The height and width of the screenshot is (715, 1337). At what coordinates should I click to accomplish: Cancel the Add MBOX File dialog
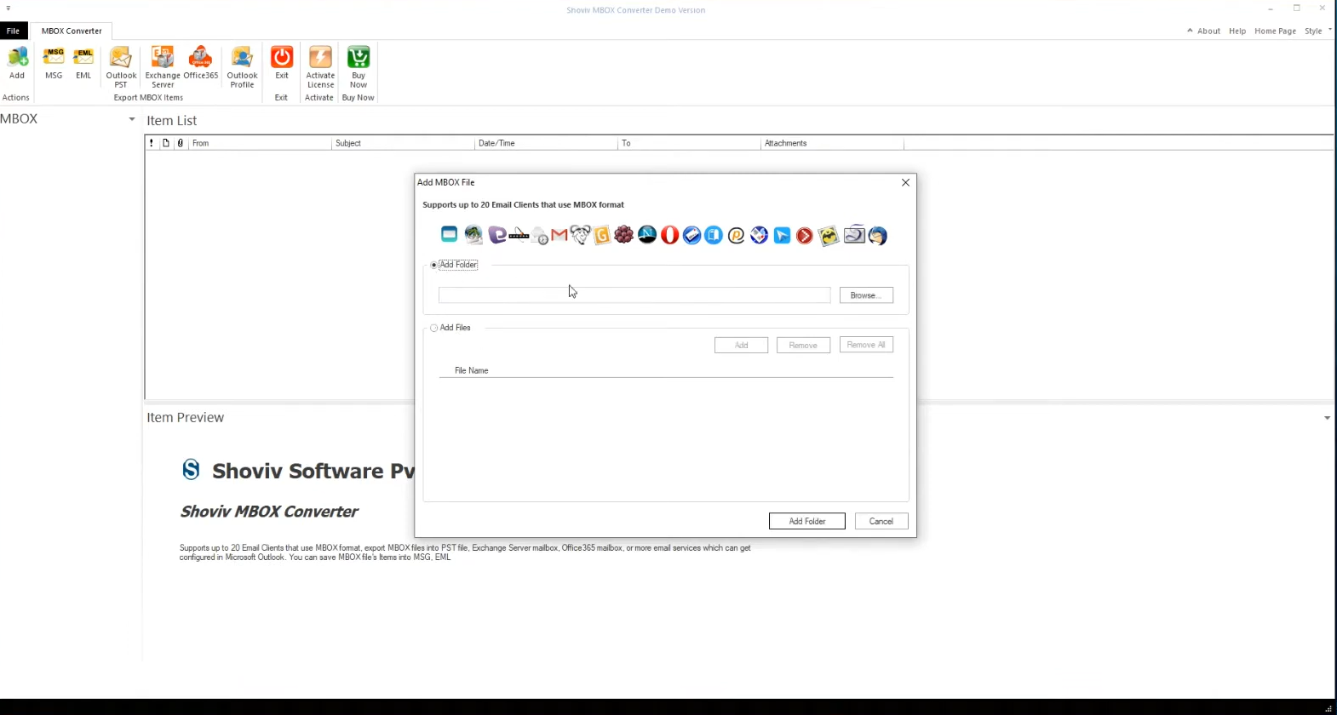pos(881,521)
